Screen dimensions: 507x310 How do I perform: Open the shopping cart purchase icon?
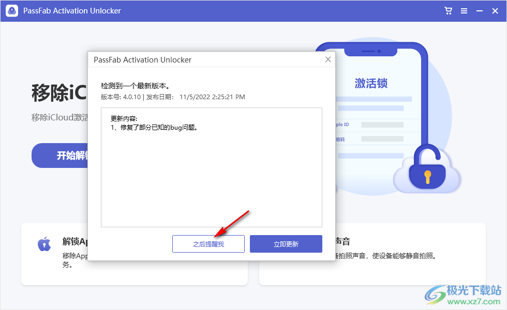(449, 11)
